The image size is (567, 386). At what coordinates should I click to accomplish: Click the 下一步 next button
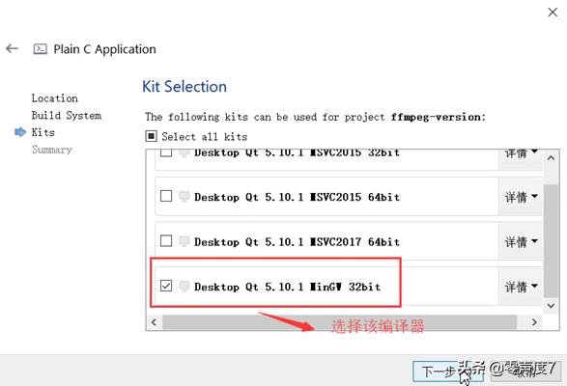(x=448, y=372)
